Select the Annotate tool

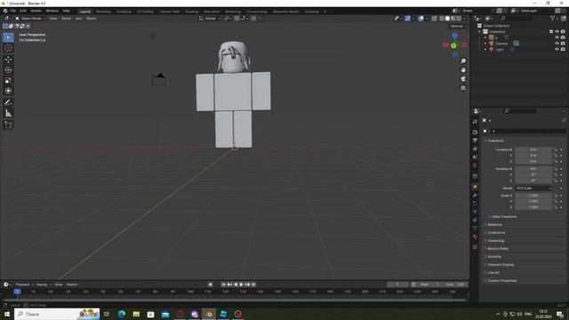(x=8, y=103)
